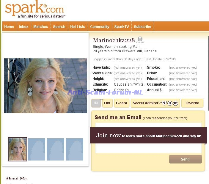Viewport: 209px width, 184px height.
Task: Click the E-card button
Action: (x=122, y=103)
